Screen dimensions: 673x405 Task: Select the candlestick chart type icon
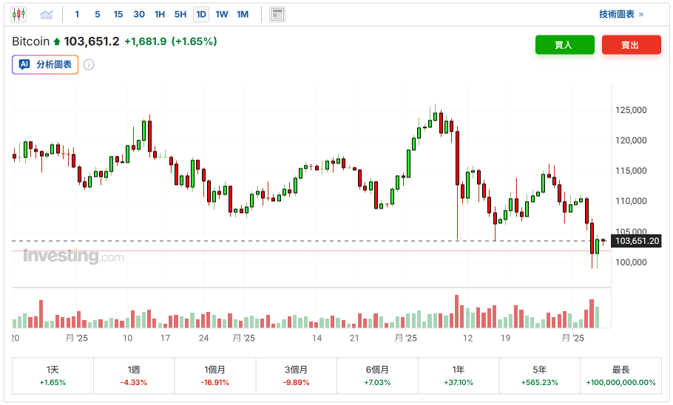pos(18,14)
